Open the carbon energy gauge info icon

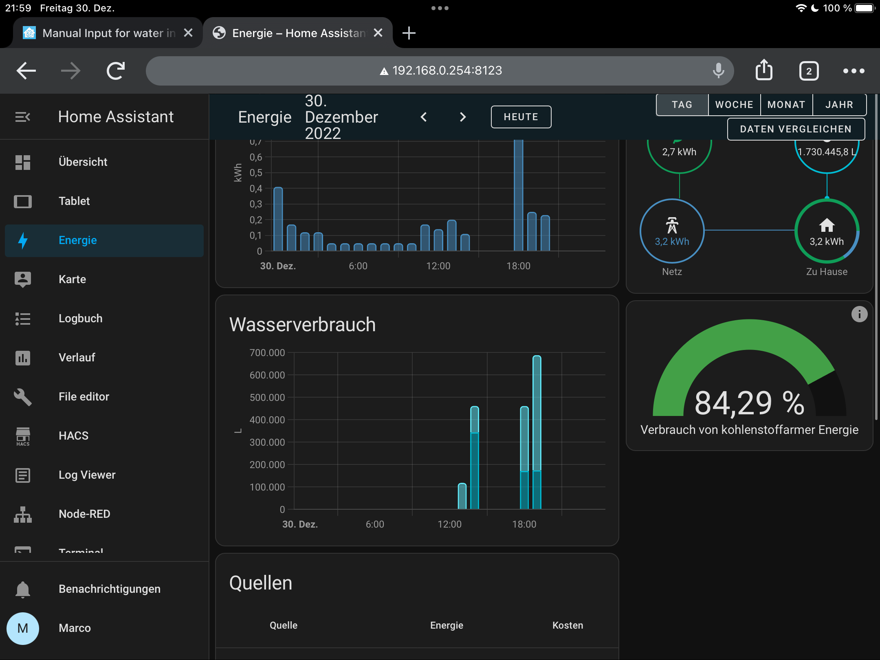860,314
